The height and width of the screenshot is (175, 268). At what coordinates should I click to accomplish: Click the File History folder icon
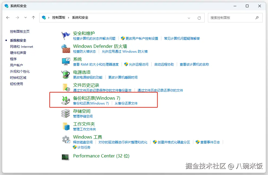point(66,87)
